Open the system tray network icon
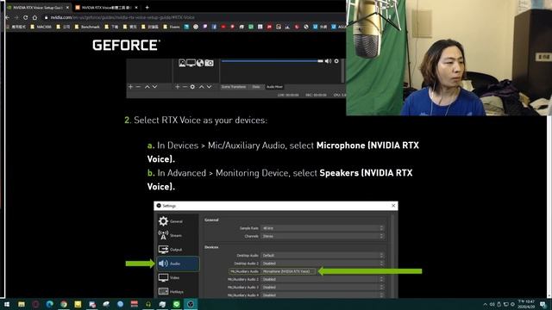Viewport: 552px width, 310px height. click(x=506, y=304)
